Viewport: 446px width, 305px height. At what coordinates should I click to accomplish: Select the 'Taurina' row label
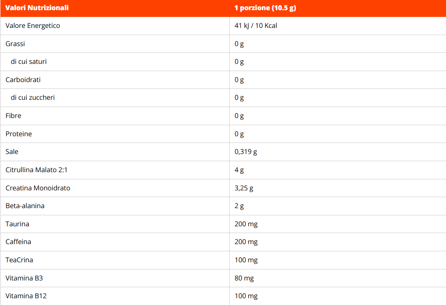point(17,224)
